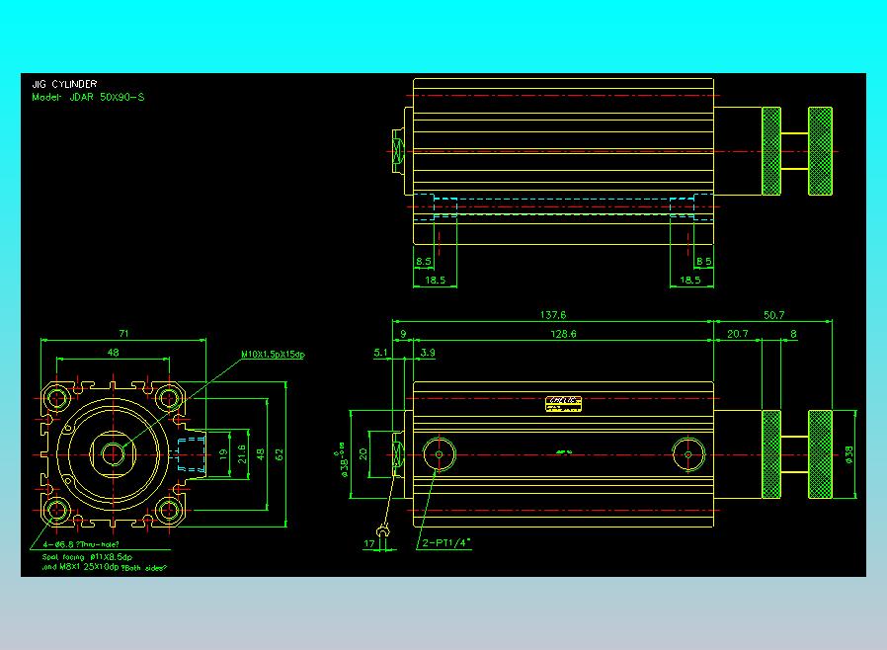
Task: Click the 3.9 dimension value
Action: [428, 353]
